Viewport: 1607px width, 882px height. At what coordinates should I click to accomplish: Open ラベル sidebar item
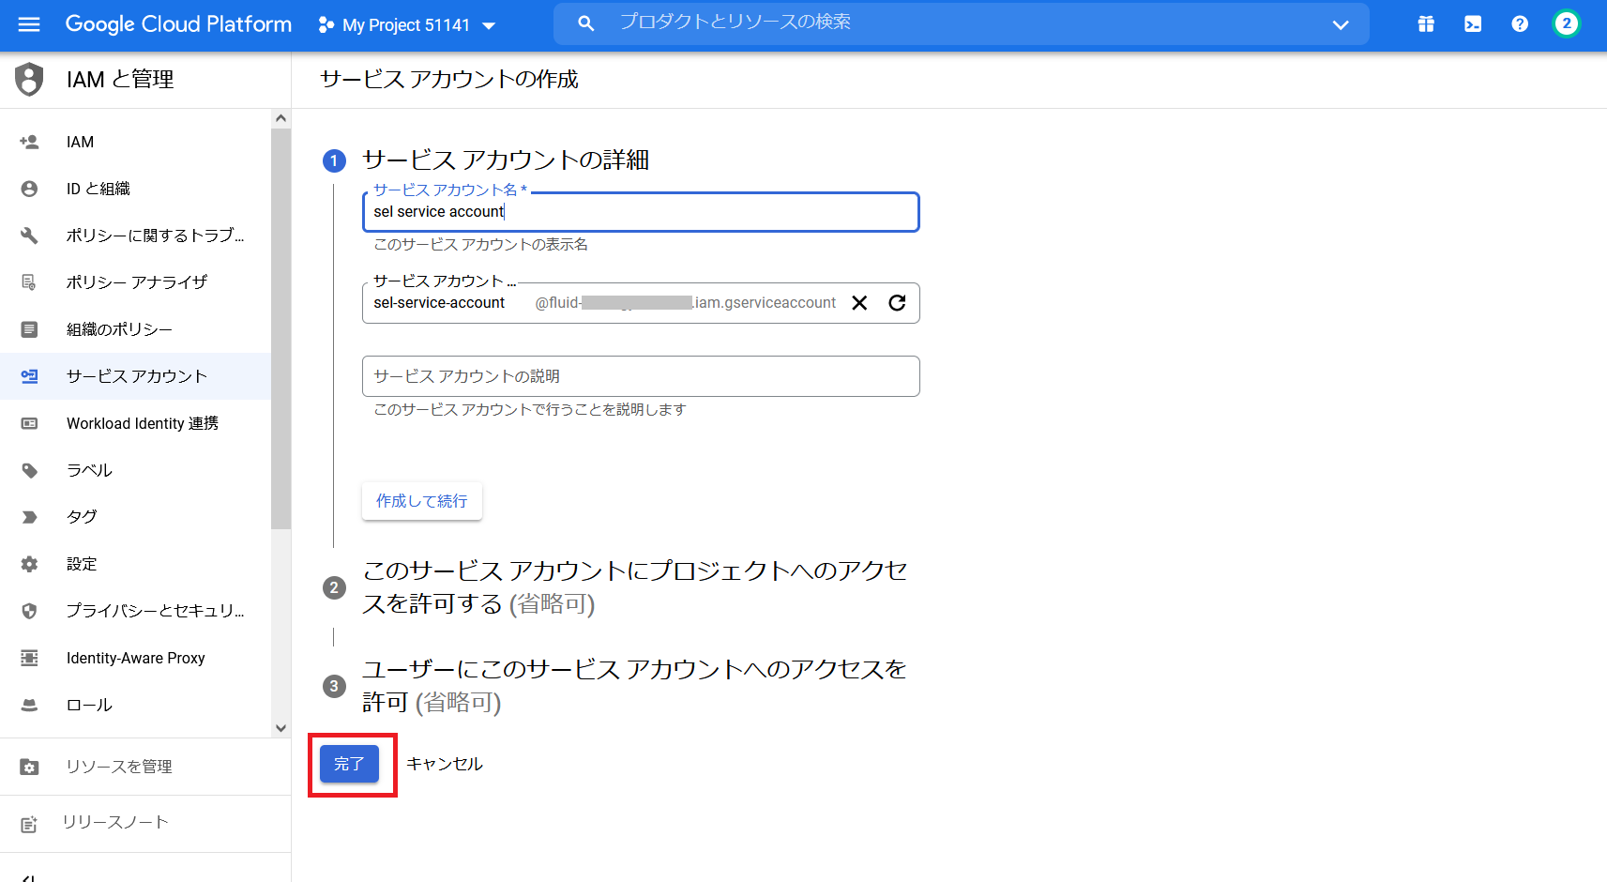coord(135,470)
